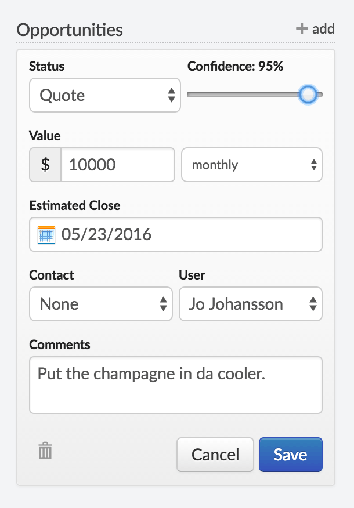This screenshot has width=354, height=508.
Task: Click the Opportunities heading
Action: point(70,30)
